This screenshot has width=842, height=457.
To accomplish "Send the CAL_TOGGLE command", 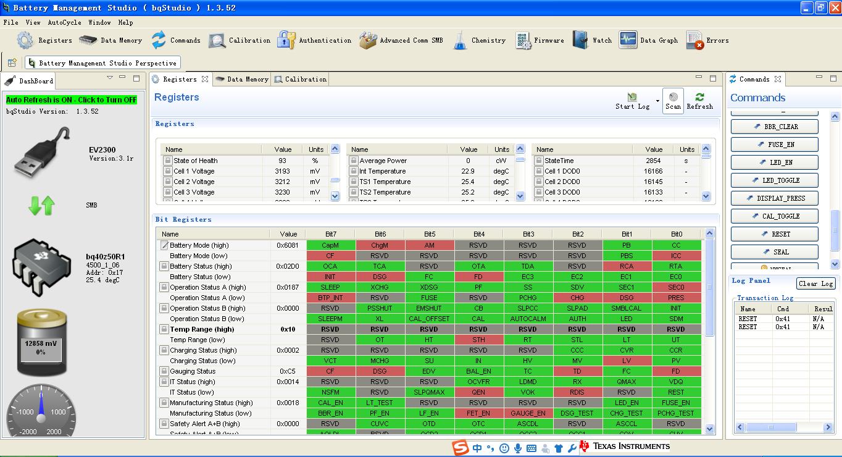I will point(775,216).
